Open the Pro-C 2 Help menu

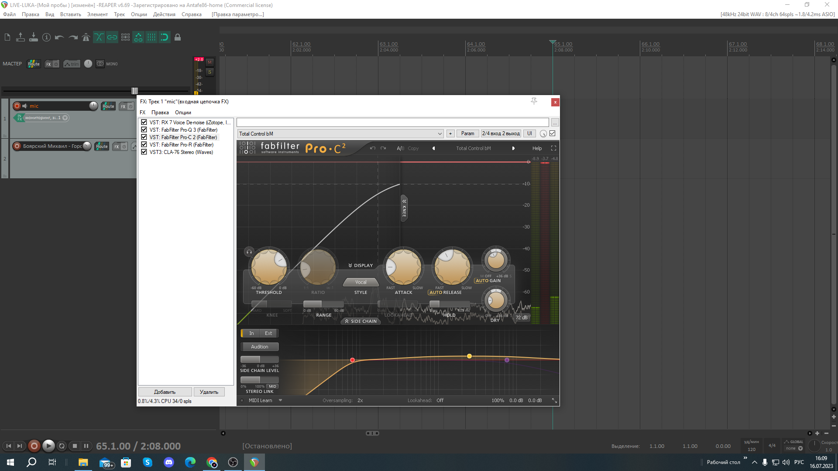pyautogui.click(x=537, y=148)
